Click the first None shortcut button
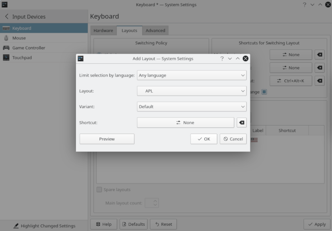 291,55
